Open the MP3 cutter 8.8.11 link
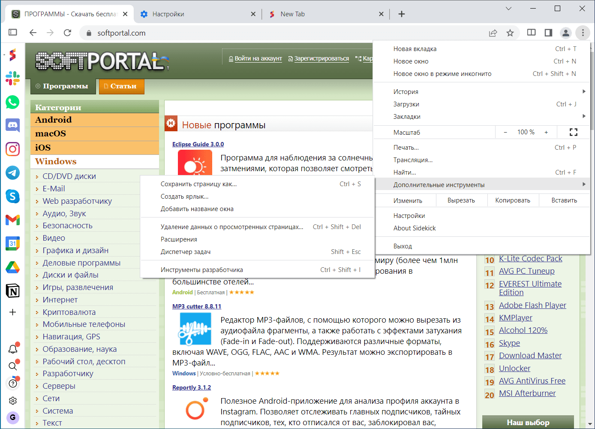The width and height of the screenshot is (595, 429). tap(197, 306)
